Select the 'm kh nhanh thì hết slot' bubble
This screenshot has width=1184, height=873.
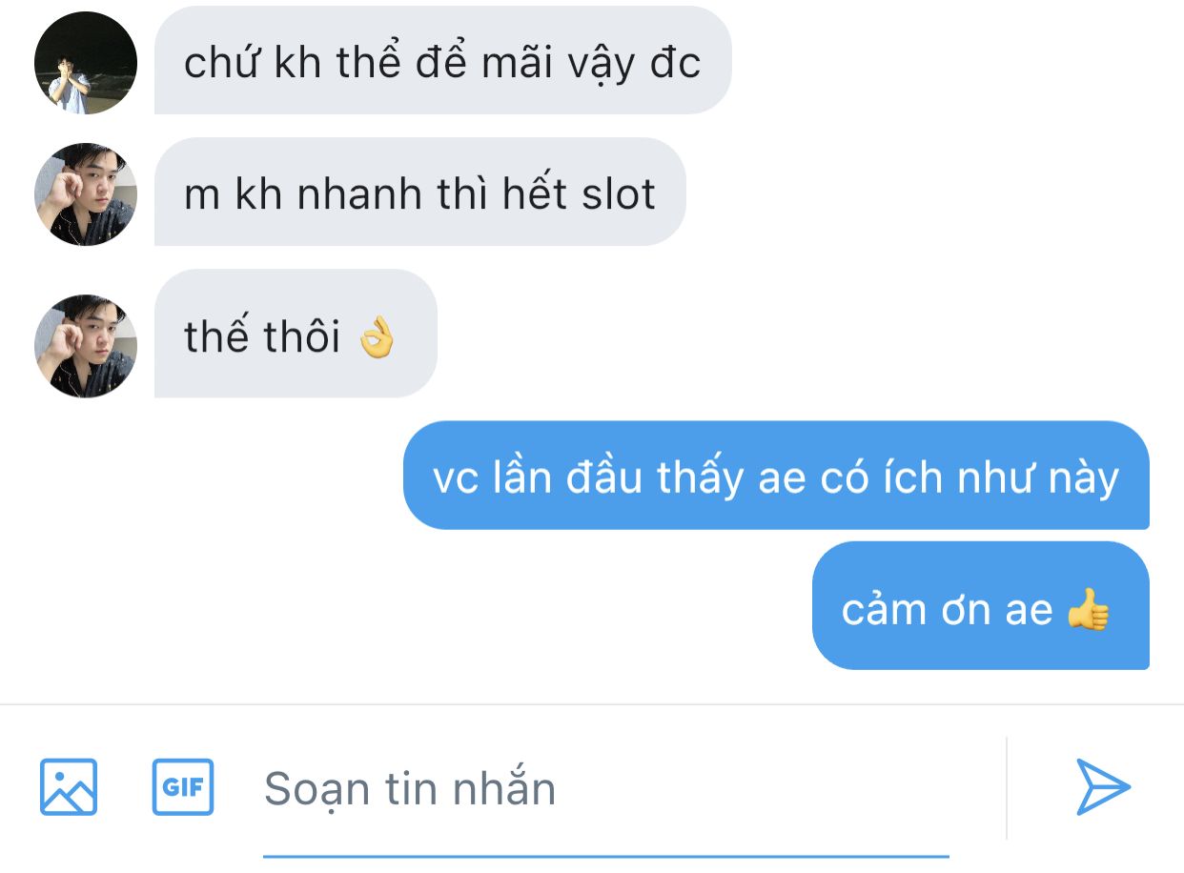coord(419,193)
